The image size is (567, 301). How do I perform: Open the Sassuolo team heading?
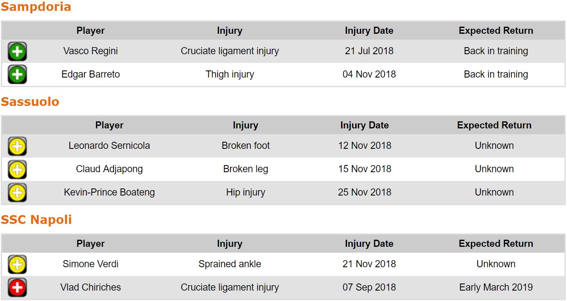[30, 102]
